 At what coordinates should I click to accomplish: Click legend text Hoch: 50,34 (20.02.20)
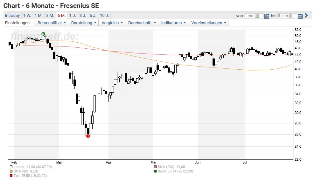point(175,171)
